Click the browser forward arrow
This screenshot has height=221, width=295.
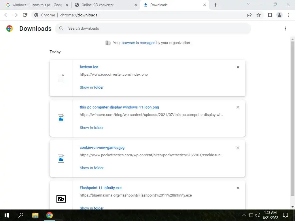click(x=16, y=15)
